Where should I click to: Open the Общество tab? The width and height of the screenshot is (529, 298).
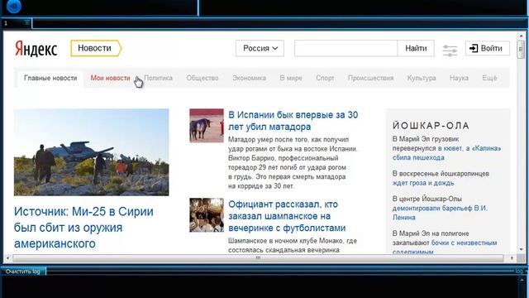tap(203, 78)
